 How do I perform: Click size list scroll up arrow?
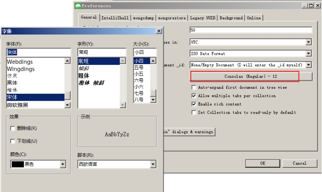click(153, 60)
